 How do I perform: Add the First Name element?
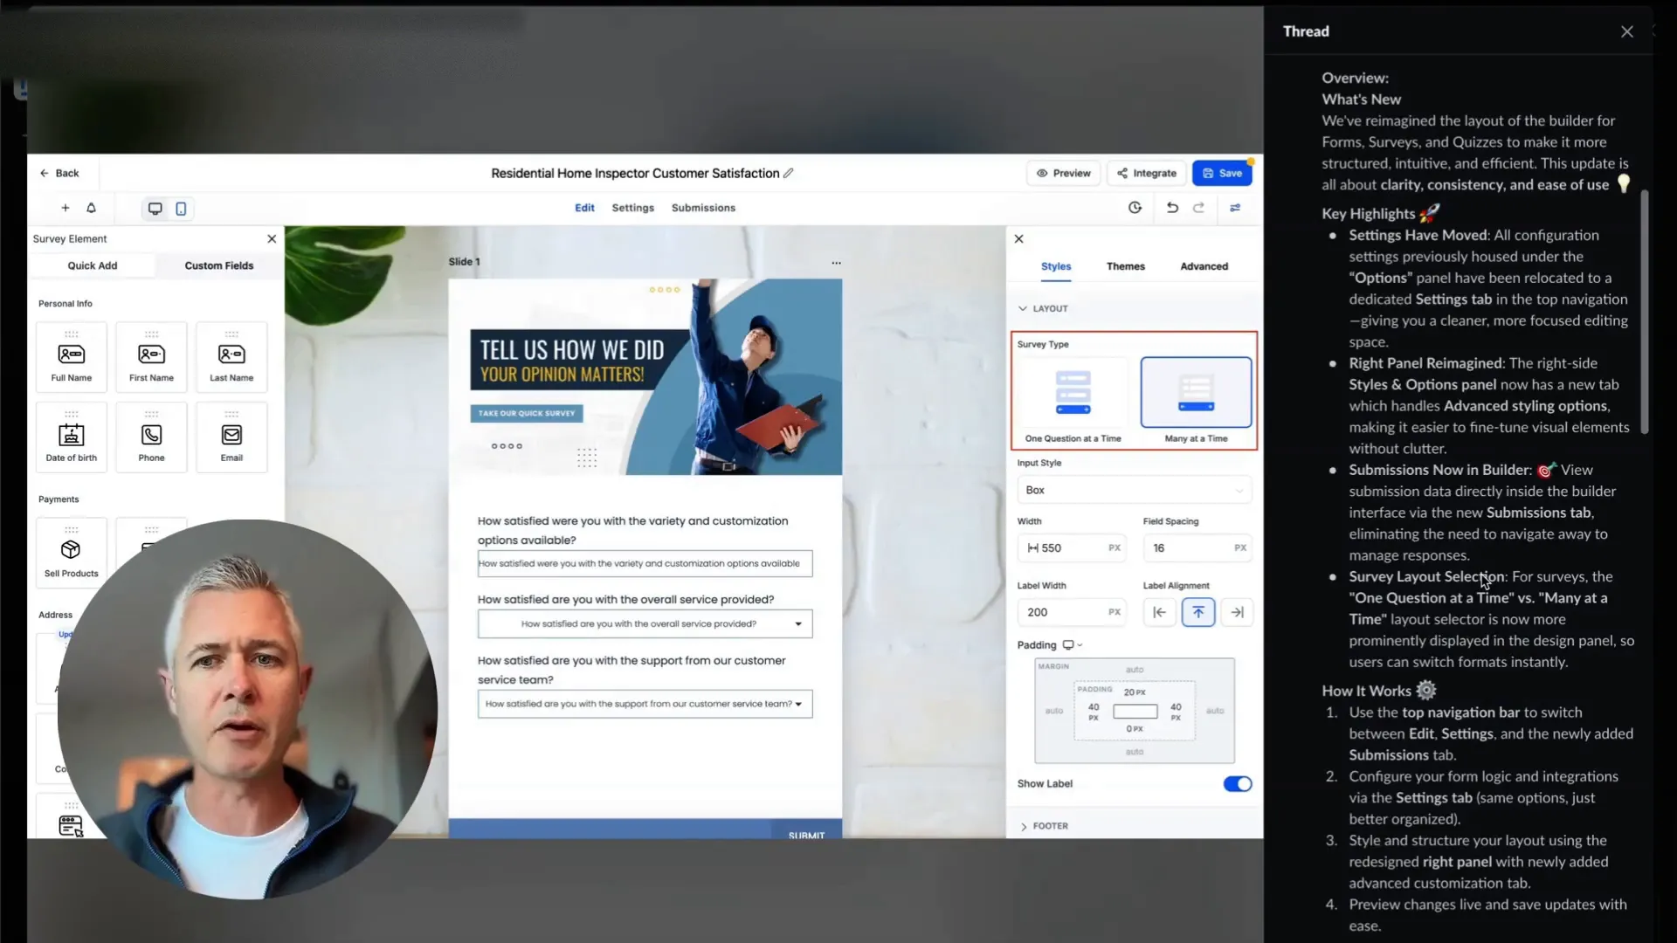coord(151,357)
